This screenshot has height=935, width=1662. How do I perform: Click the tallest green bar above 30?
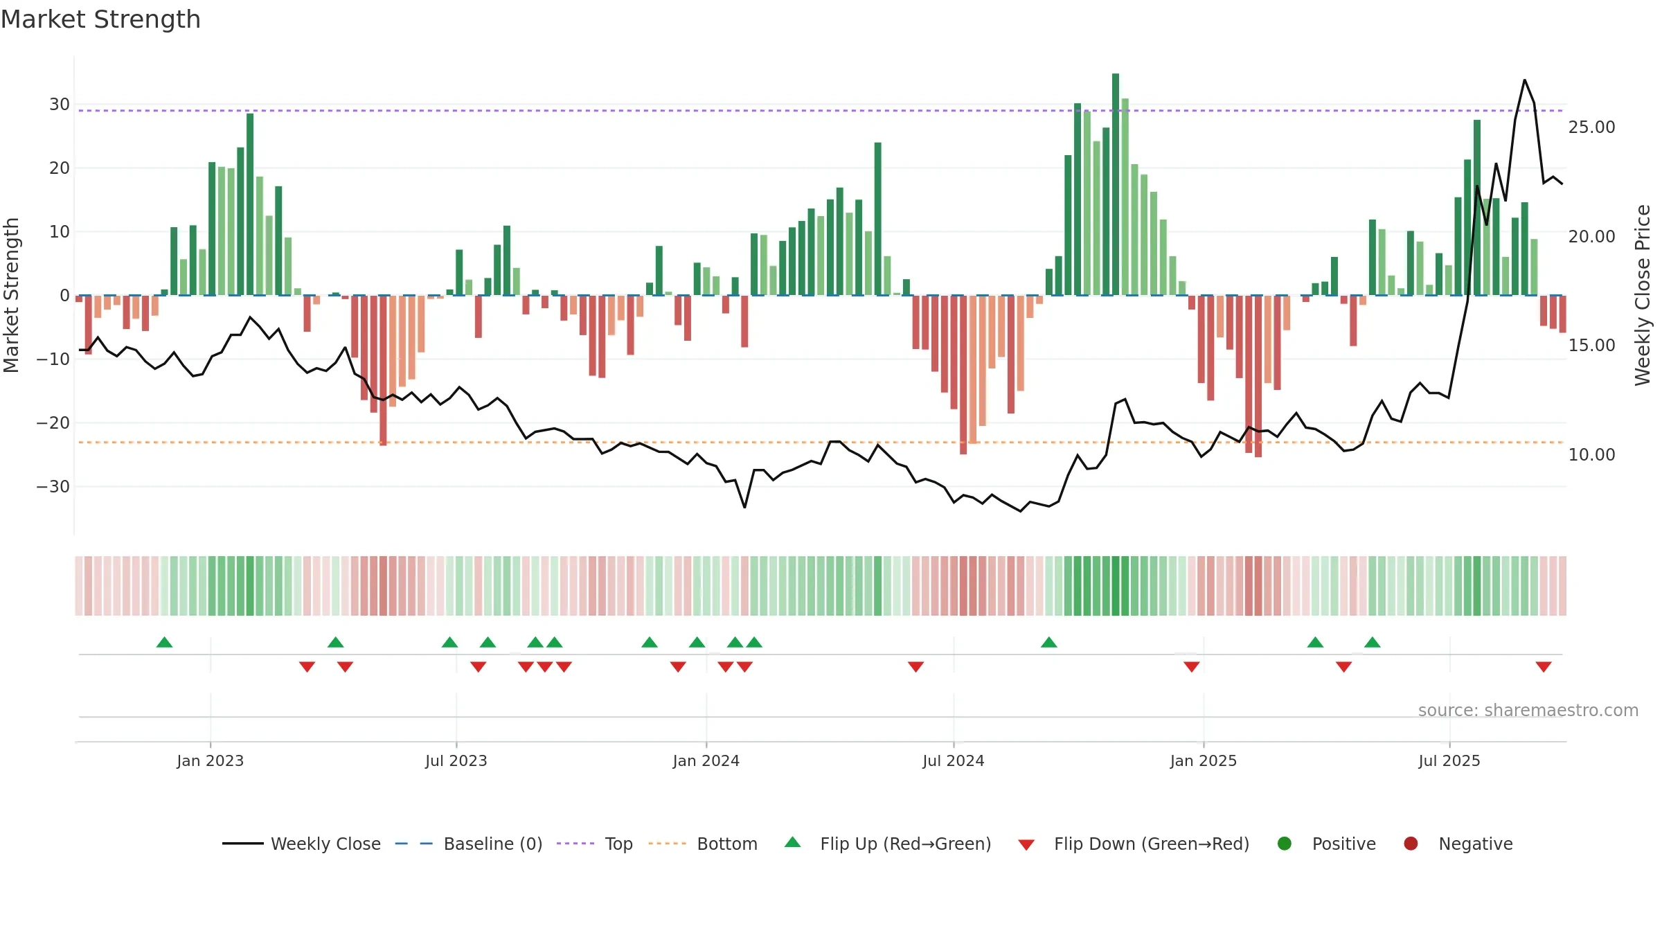pos(1116,184)
